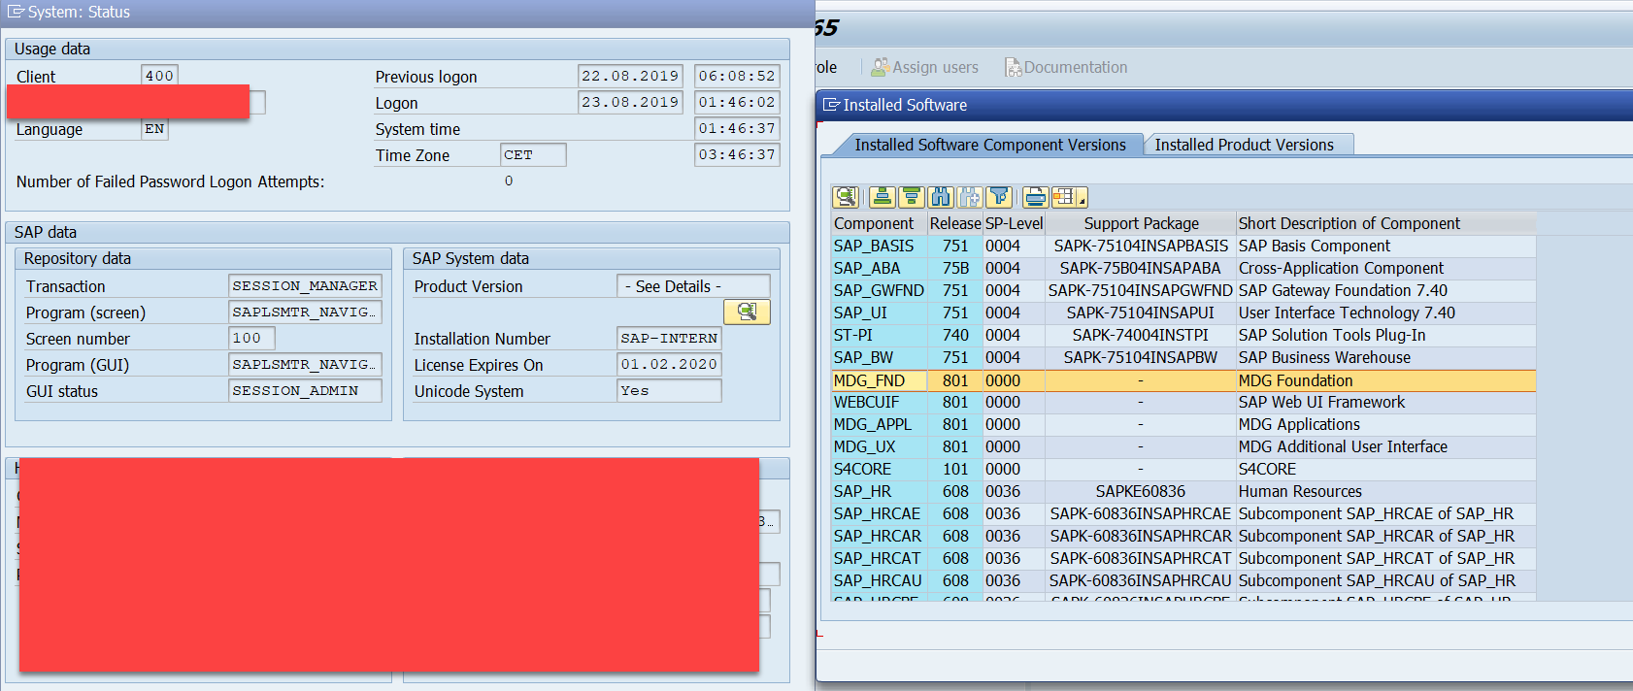Switch to Installed Product Versions tab
1633x691 pixels.
[1244, 145]
